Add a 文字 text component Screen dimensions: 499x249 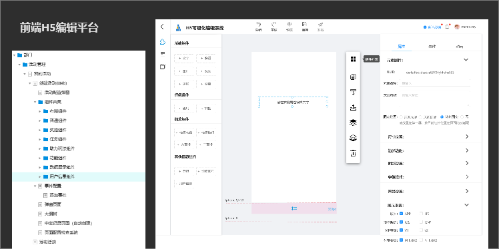[x=183, y=59]
